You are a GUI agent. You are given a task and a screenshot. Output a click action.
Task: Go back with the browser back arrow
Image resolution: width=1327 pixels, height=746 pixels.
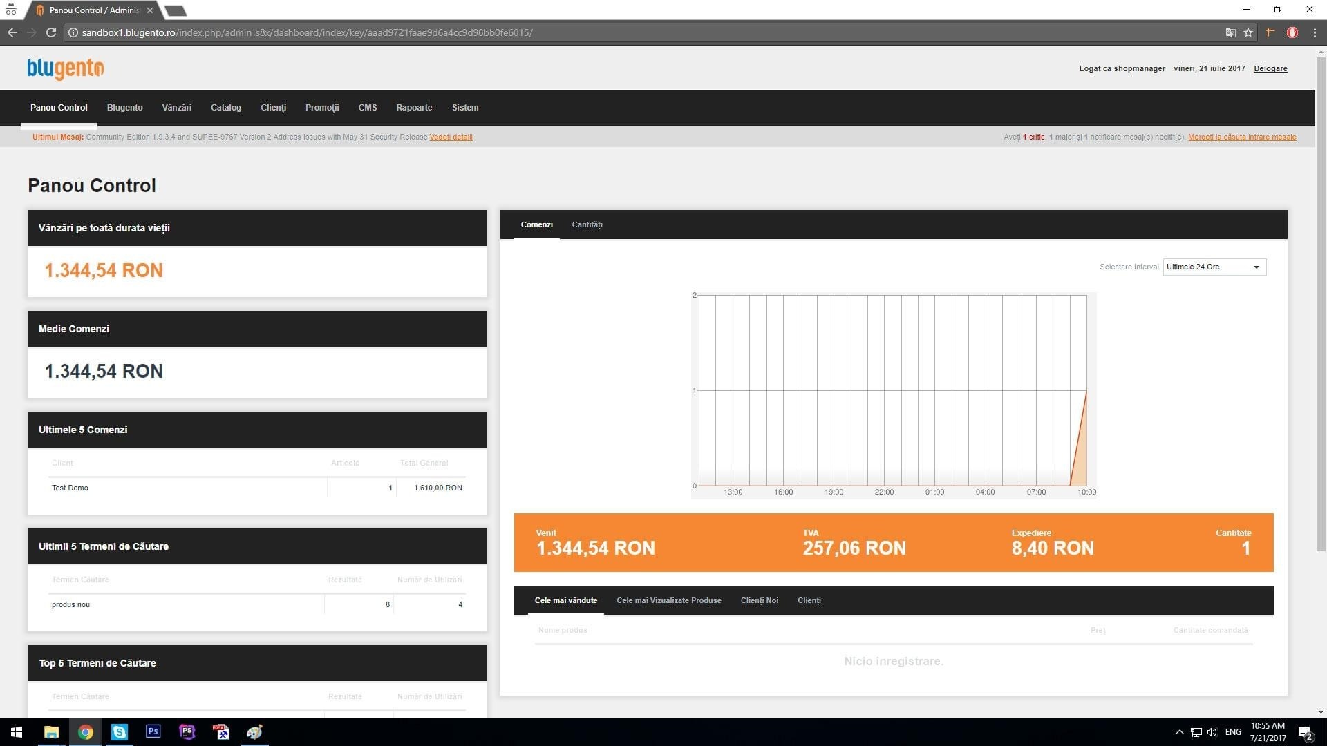tap(12, 32)
